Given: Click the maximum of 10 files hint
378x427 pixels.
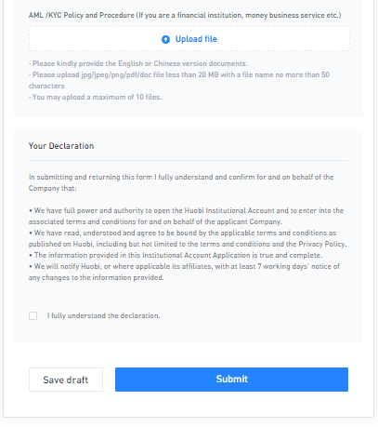Looking at the screenshot, I should tap(96, 97).
